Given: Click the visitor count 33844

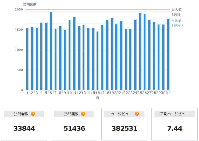Looking at the screenshot, I should pos(24,128).
